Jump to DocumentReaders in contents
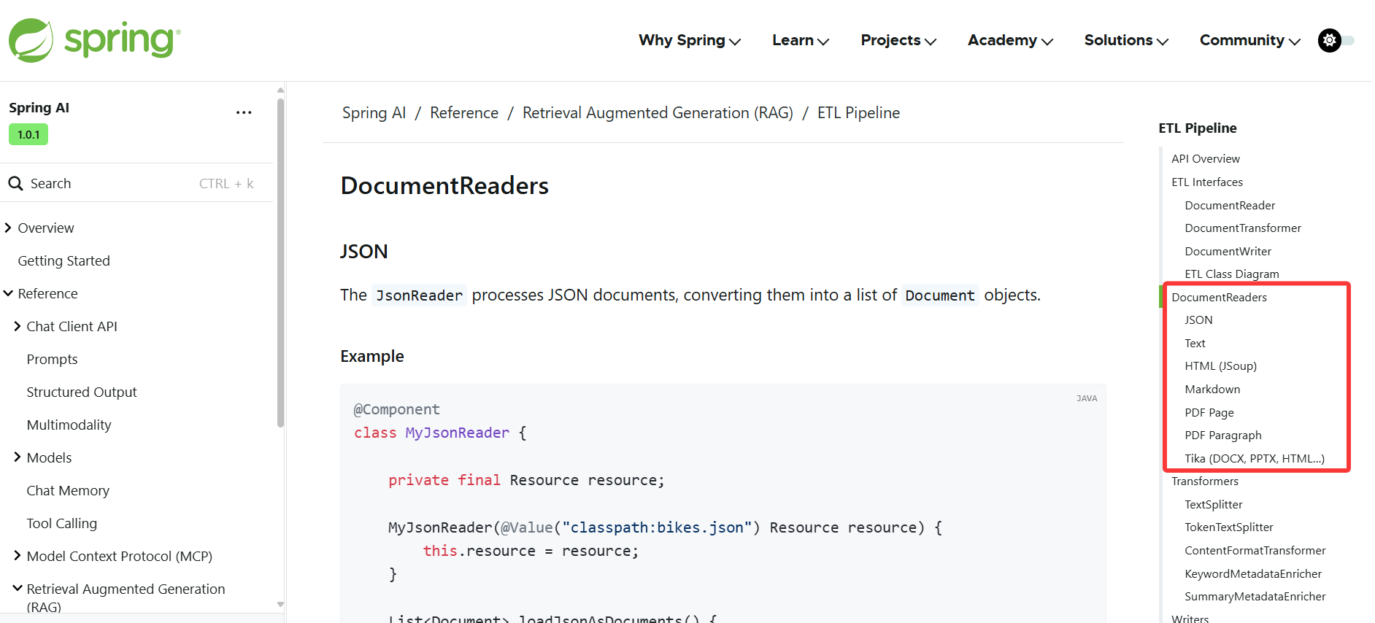This screenshot has width=1375, height=623. (1219, 297)
